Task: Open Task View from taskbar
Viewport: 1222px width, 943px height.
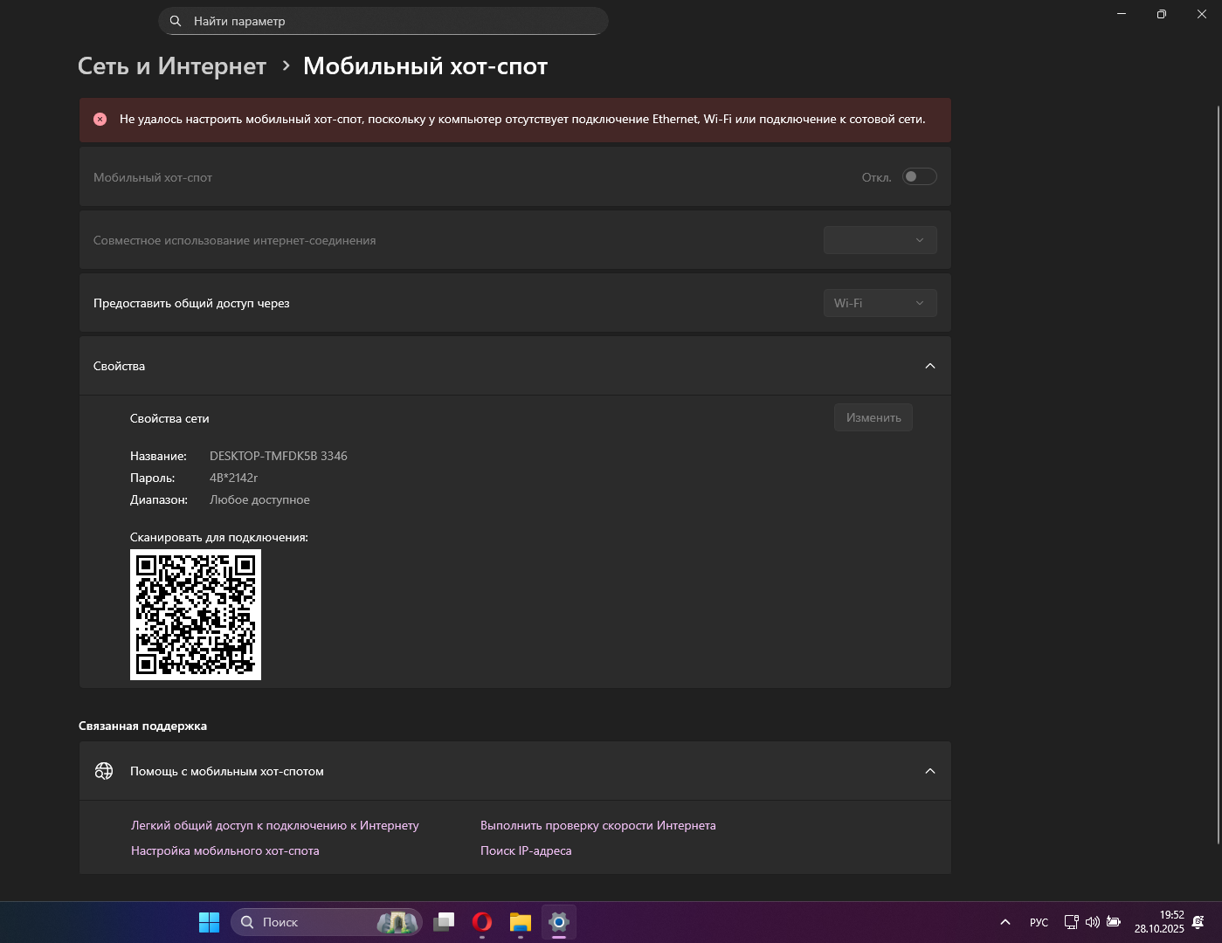Action: pyautogui.click(x=444, y=922)
